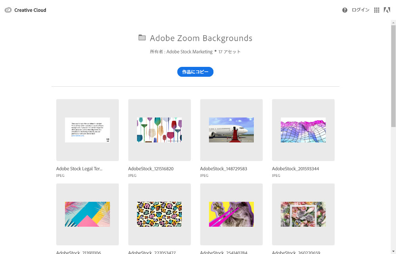Click the file name AdobeStock_121516820

(151, 169)
